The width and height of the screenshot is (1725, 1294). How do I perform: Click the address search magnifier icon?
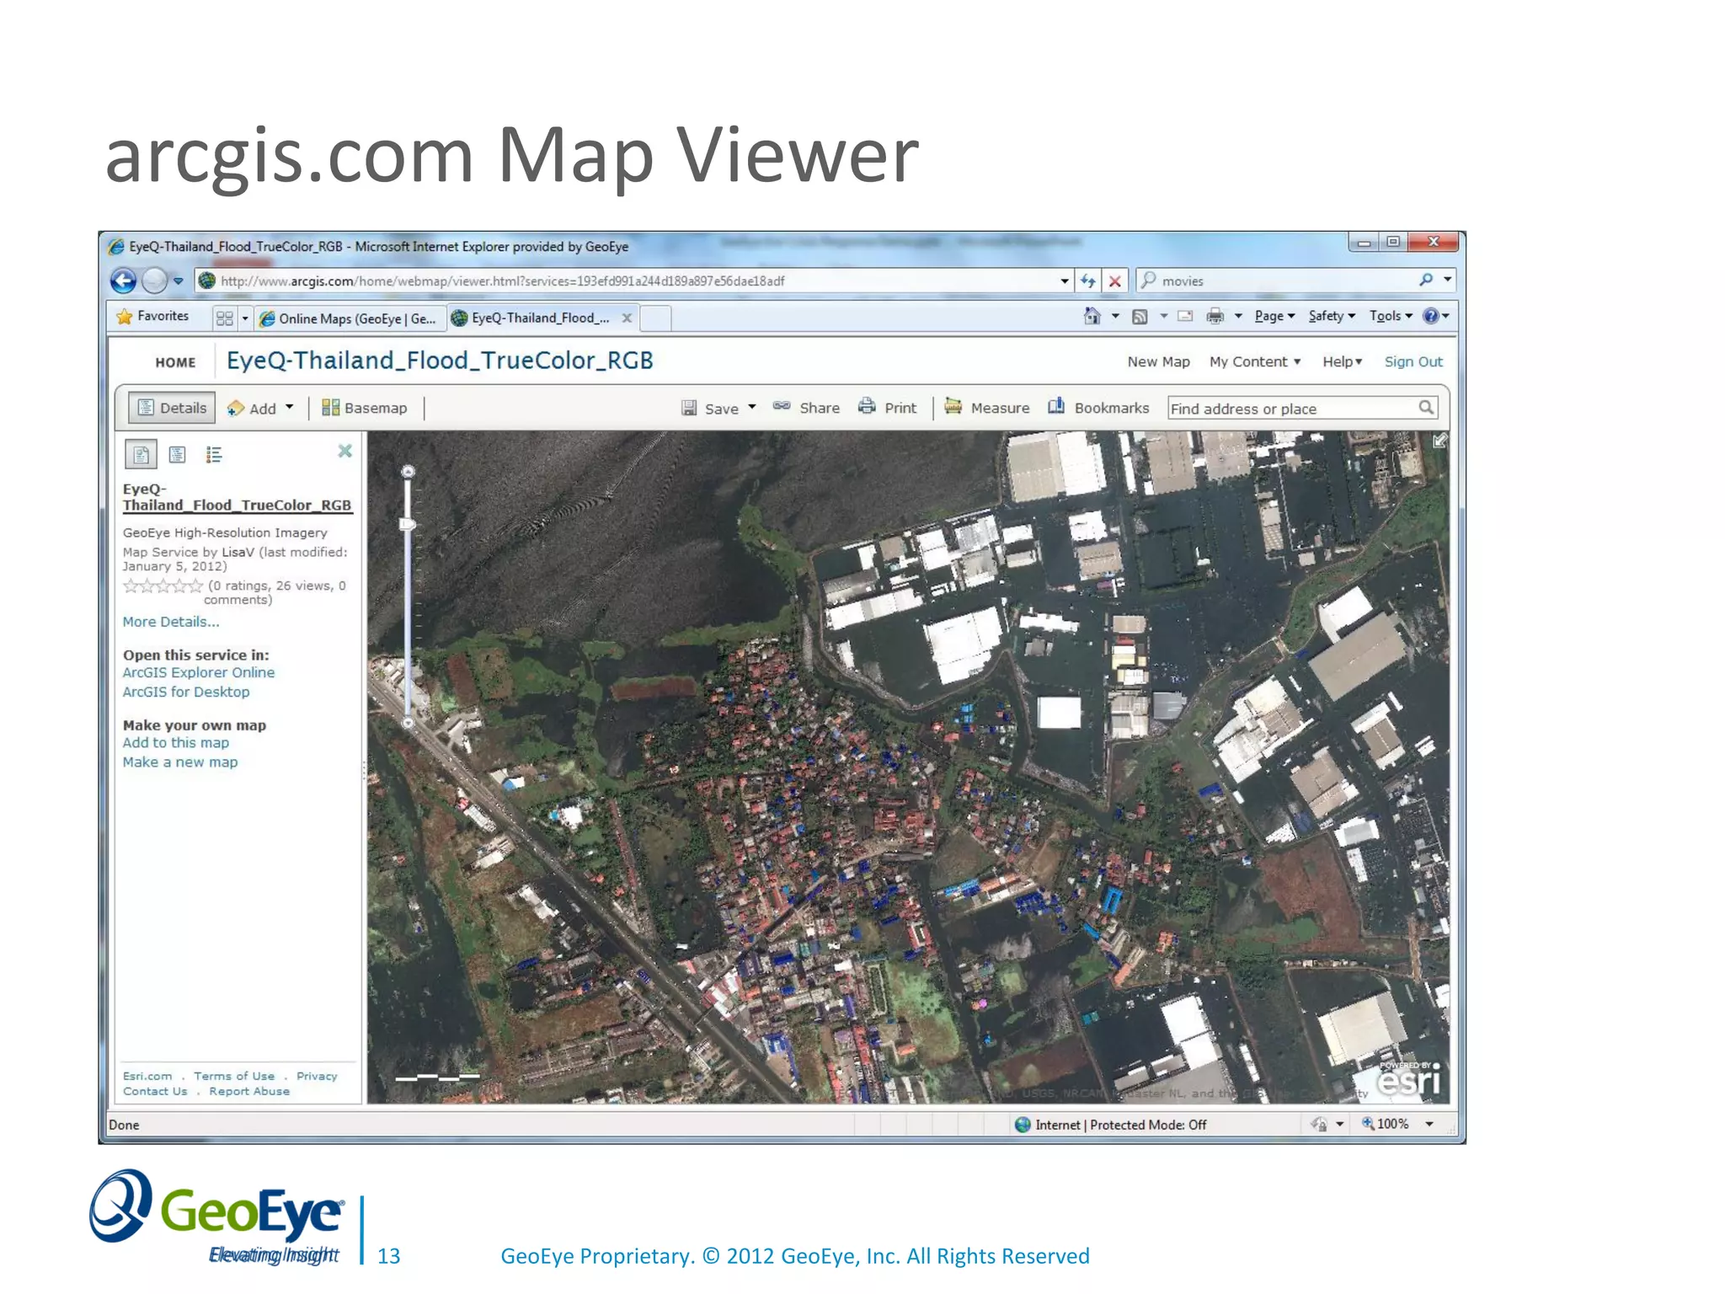(x=1425, y=408)
